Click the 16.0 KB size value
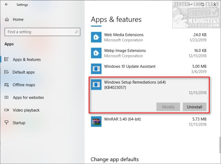Image resolution: width=221 pixels, height=164 pixels. [x=200, y=50]
